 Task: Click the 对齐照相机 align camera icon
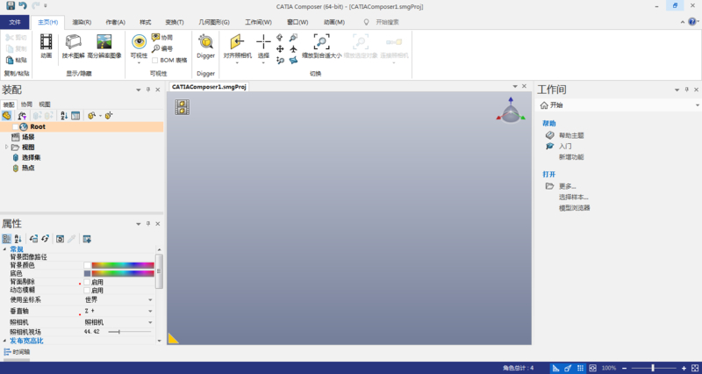[237, 41]
